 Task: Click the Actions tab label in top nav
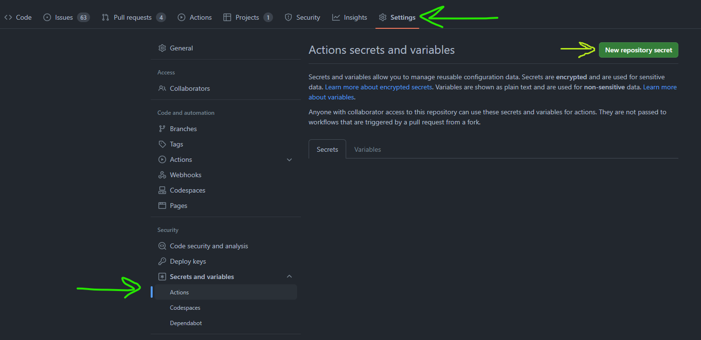click(x=200, y=17)
